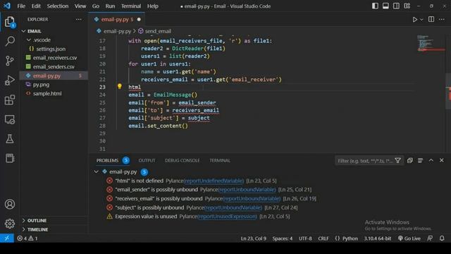This screenshot has height=254, width=451.
Task: Collapse the .vscode folder
Action: 54,40
